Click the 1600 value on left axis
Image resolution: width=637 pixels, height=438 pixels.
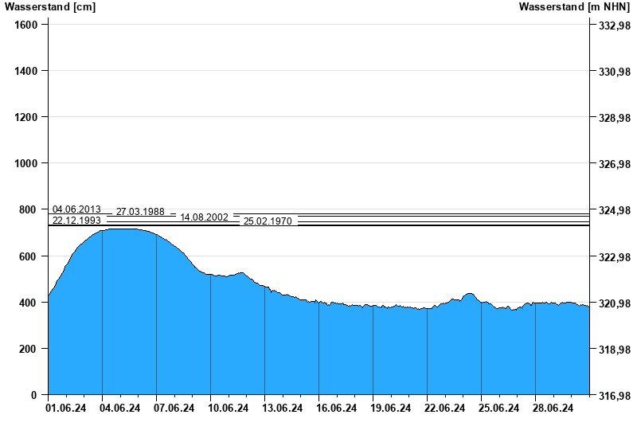tap(26, 25)
